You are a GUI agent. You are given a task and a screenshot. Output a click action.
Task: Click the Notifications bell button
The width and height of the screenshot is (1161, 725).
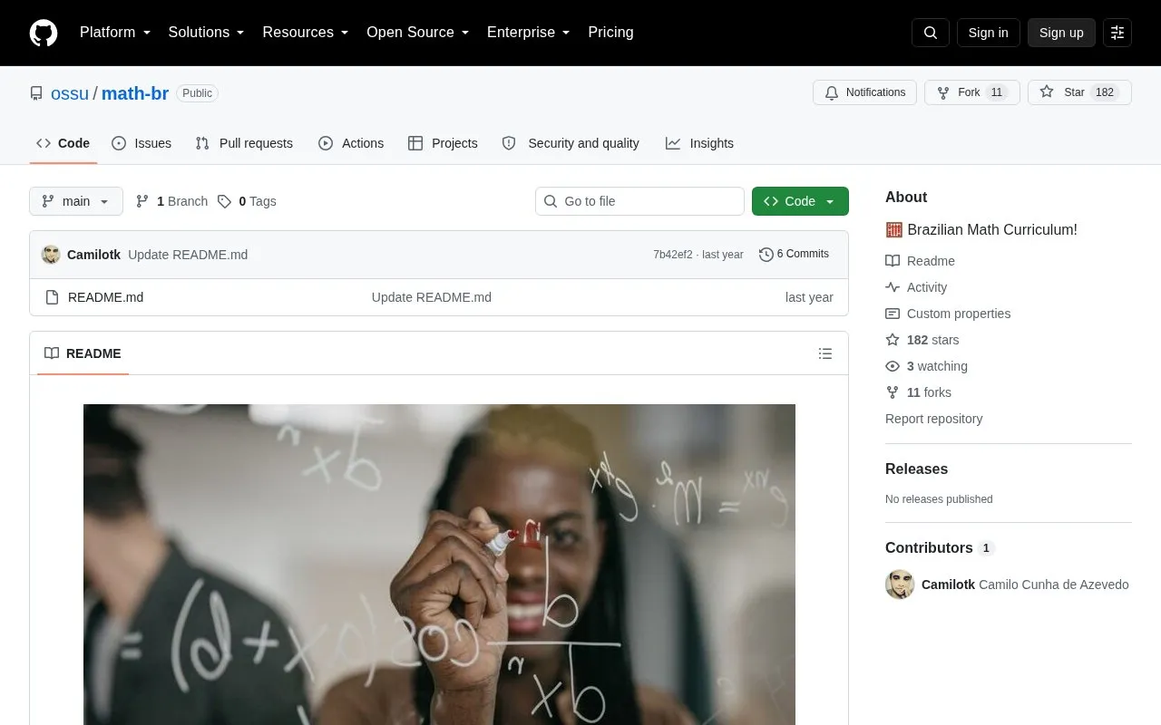[865, 92]
